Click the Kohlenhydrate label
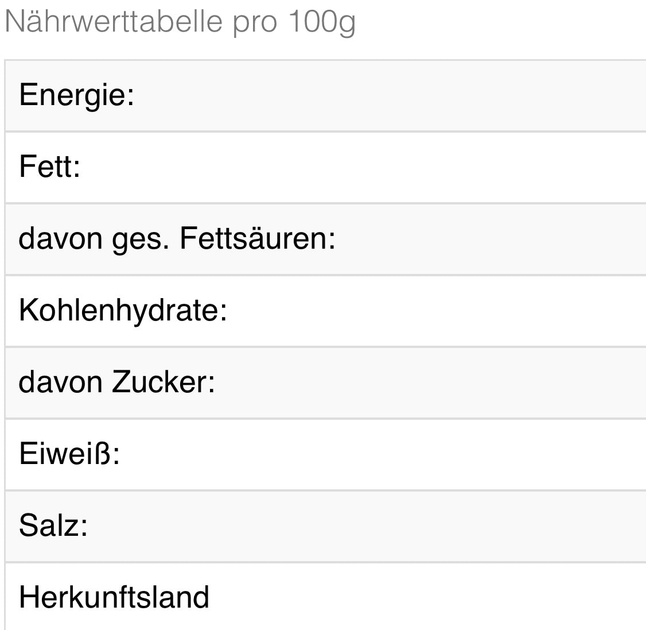 [x=123, y=310]
